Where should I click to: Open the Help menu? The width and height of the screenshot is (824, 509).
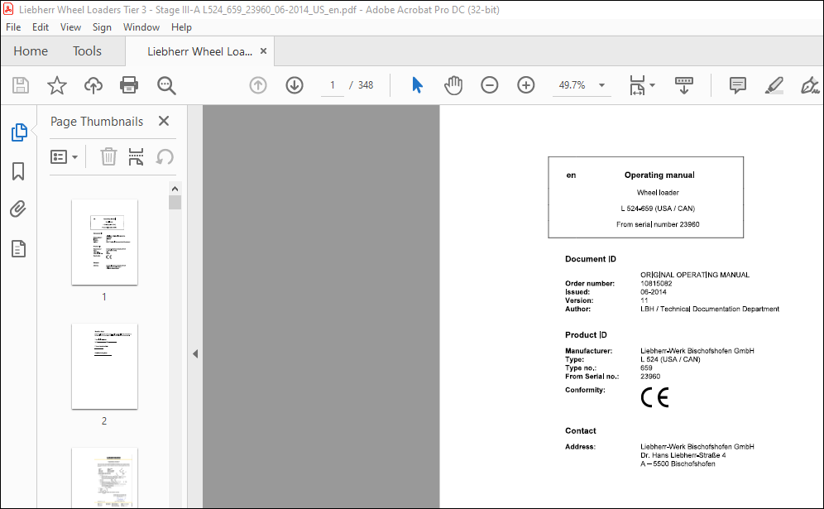[181, 27]
